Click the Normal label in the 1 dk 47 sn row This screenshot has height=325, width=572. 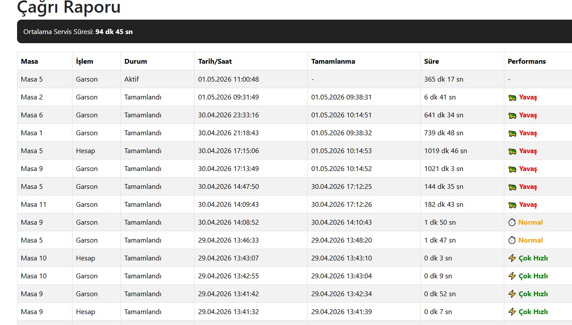point(530,240)
